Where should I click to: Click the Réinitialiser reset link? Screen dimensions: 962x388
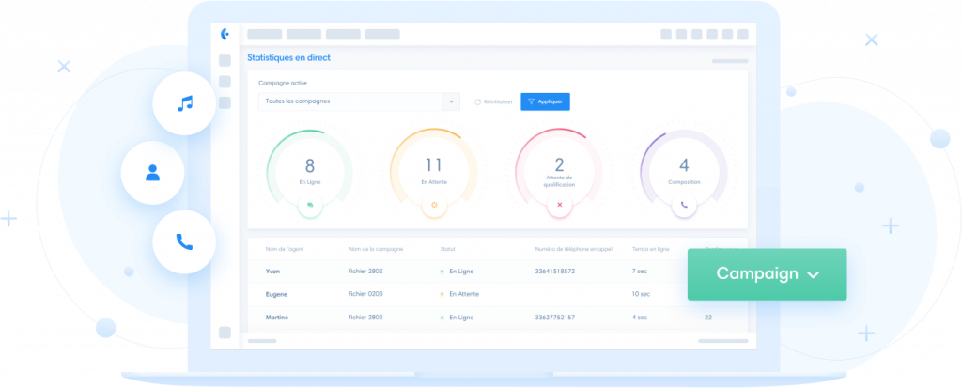point(494,101)
